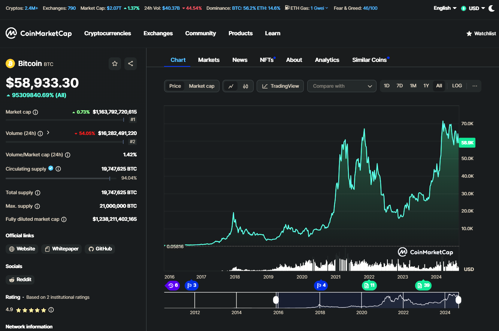Select the candlestick chart type icon
Viewport: 499px width, 331px height.
245,86
